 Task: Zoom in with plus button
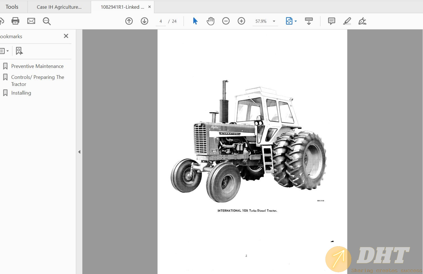(241, 21)
